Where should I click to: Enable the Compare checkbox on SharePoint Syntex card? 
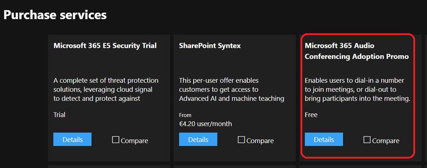click(x=241, y=140)
